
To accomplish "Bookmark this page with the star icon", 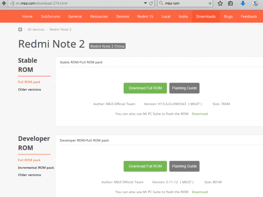I will pyautogui.click(x=220, y=4).
